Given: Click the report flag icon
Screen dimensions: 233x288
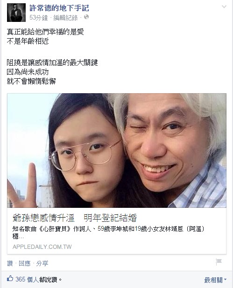Looking at the screenshot, I should click(219, 262).
